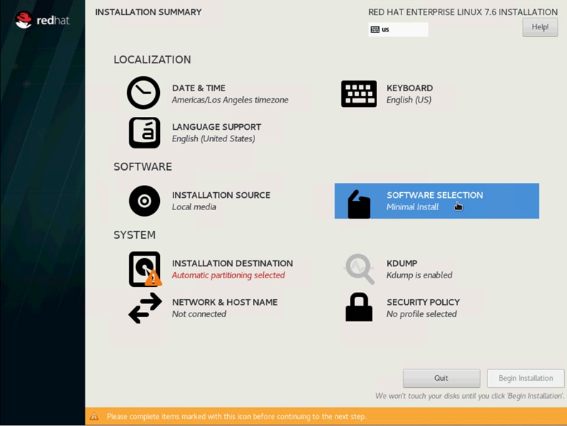The height and width of the screenshot is (426, 567).
Task: Click 'Local media' text
Action: (x=194, y=207)
